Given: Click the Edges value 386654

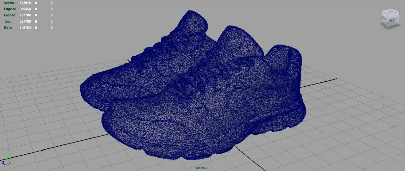Looking at the screenshot, I should 26,9.
